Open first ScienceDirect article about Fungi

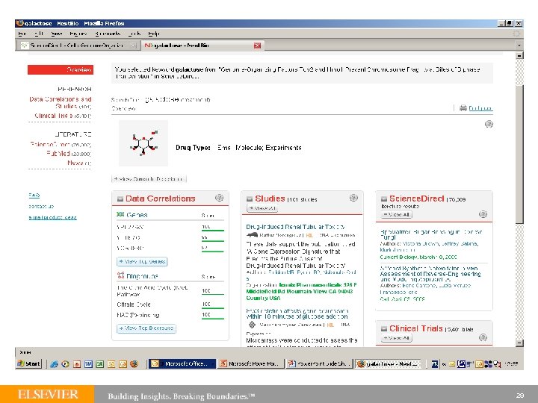(431, 234)
